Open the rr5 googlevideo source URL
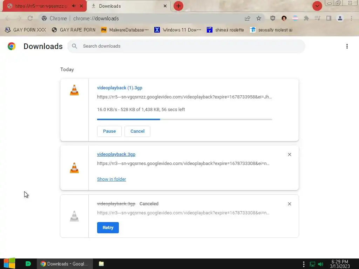This screenshot has width=359, height=269. coord(184,97)
